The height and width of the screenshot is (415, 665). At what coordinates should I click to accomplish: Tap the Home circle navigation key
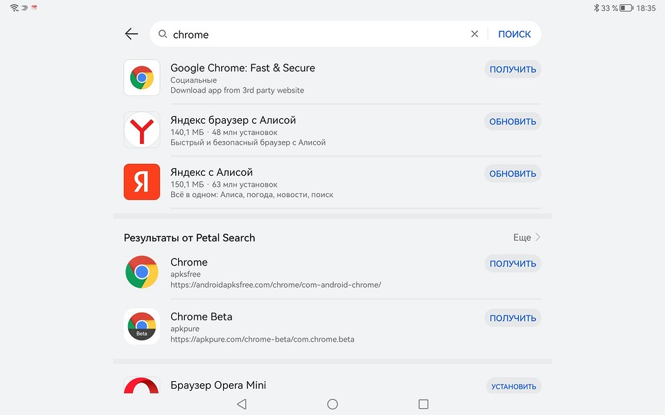tap(332, 404)
